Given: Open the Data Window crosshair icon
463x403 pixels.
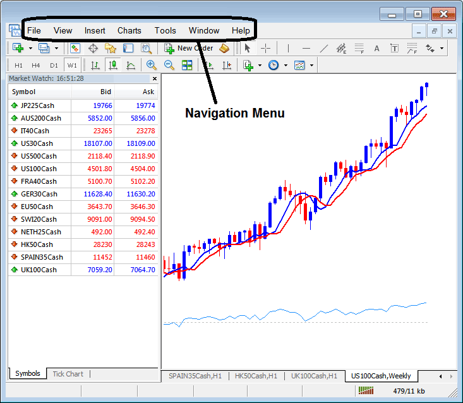Looking at the screenshot, I should click(x=93, y=48).
